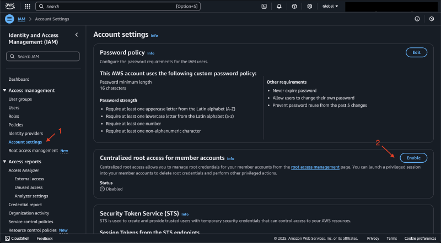Viewport: 441px width, 243px height.
Task: Open Analyzer settings in the sidebar
Action: 31,196
